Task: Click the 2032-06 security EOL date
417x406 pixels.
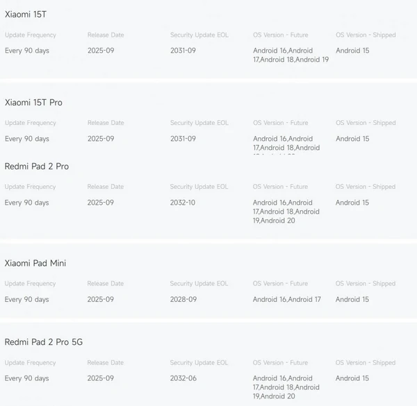Action: click(x=183, y=379)
